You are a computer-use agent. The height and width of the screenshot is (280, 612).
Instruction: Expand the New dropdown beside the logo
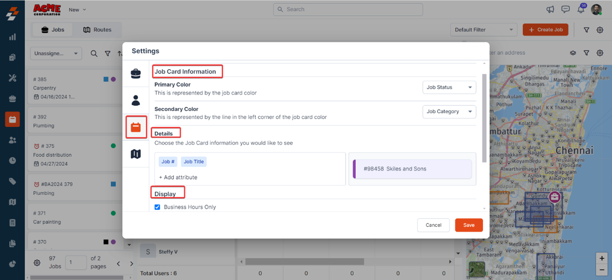[78, 9]
